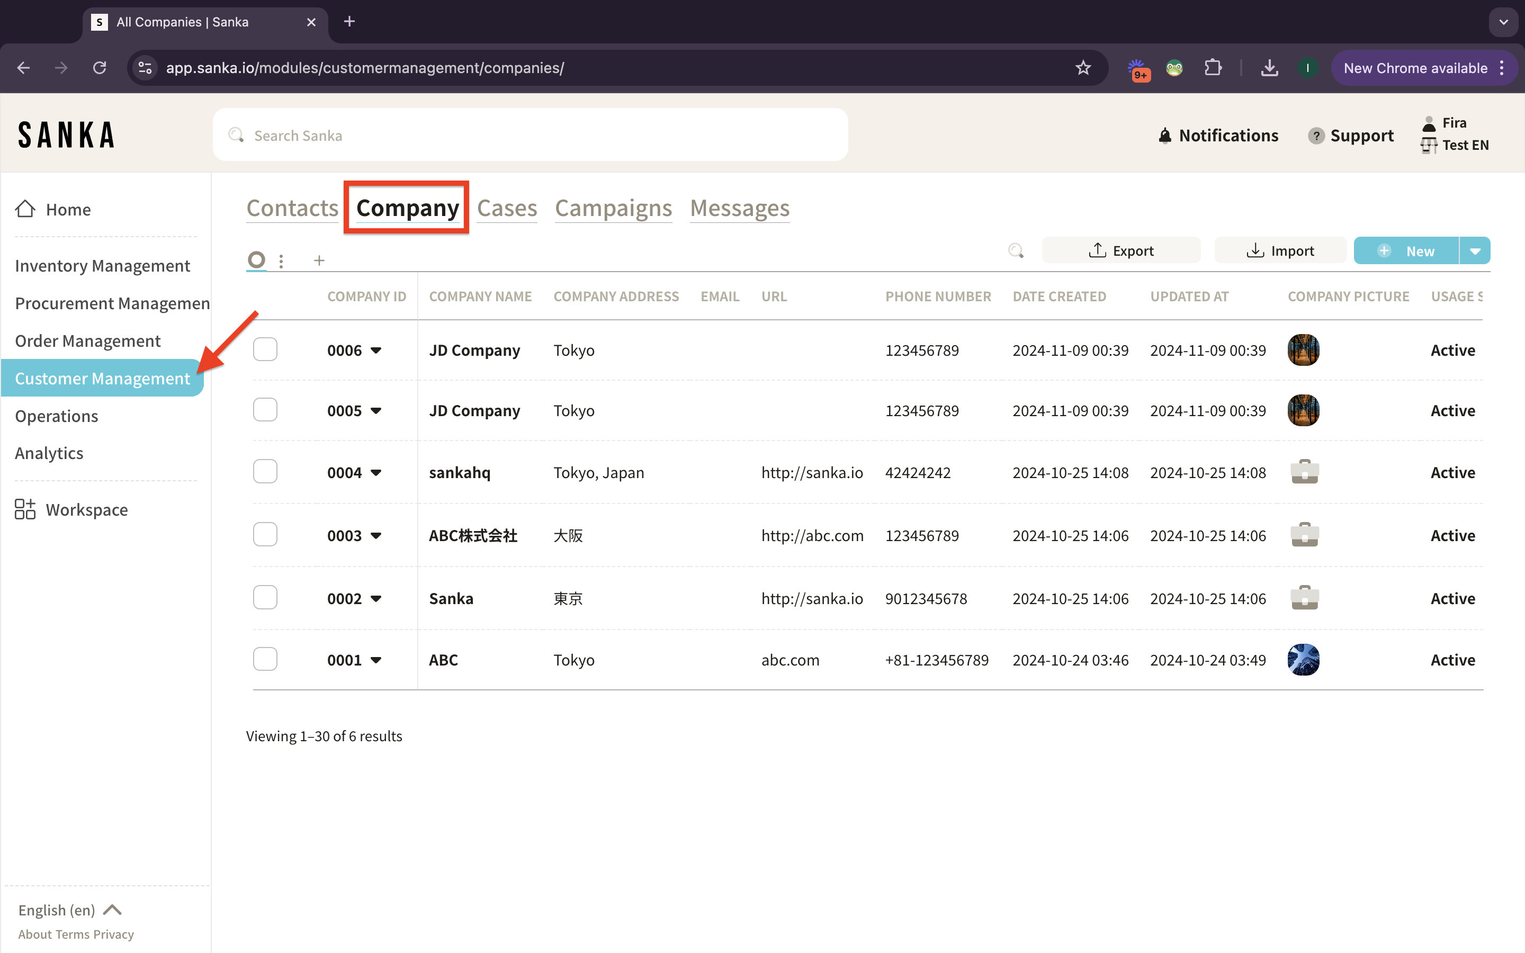The image size is (1525, 953).
Task: Close the All Companies browser tab
Action: (x=311, y=22)
